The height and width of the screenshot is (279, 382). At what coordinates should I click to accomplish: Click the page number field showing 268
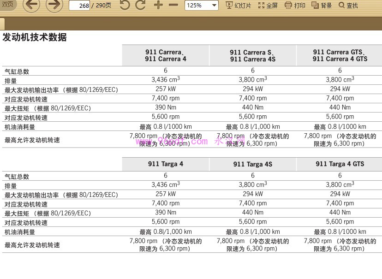(x=79, y=6)
